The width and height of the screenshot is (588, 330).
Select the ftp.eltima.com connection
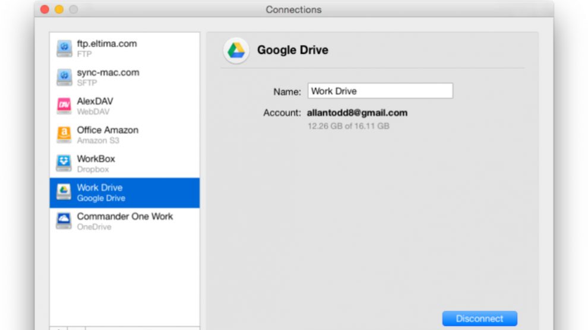(125, 48)
